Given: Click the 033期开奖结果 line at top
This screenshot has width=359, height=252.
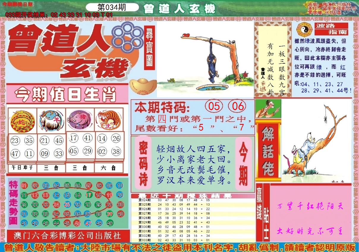Looking at the screenshot, I should 59,15.
